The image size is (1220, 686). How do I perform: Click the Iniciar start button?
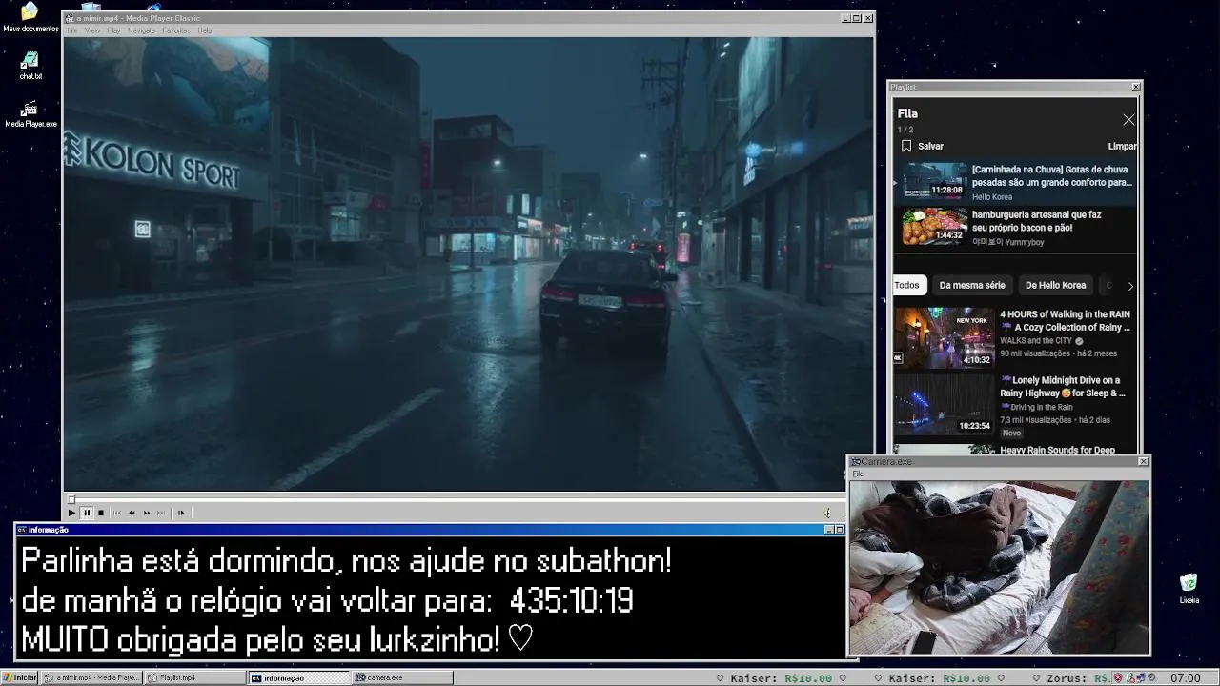(x=20, y=677)
